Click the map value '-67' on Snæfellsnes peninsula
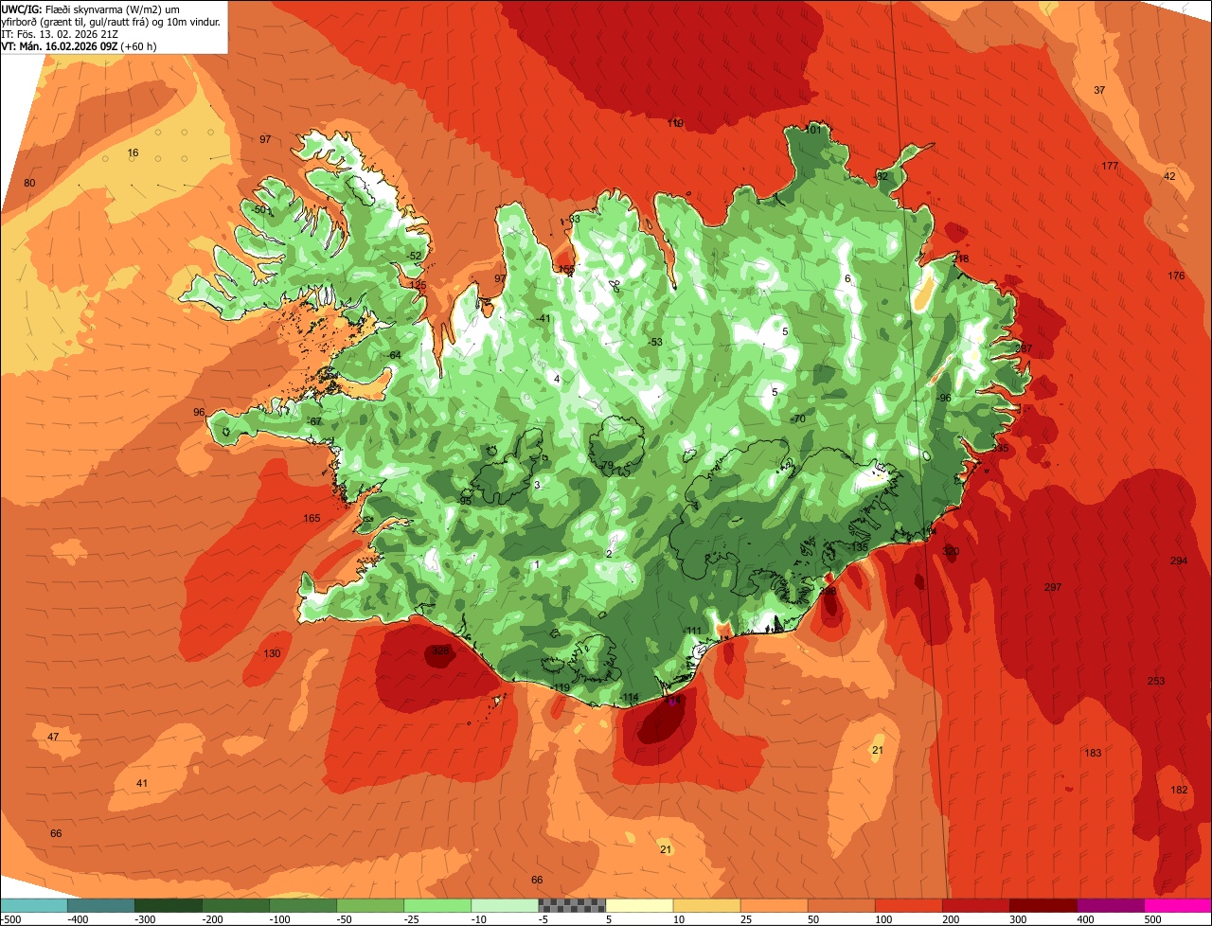This screenshot has width=1212, height=926. pyautogui.click(x=314, y=421)
